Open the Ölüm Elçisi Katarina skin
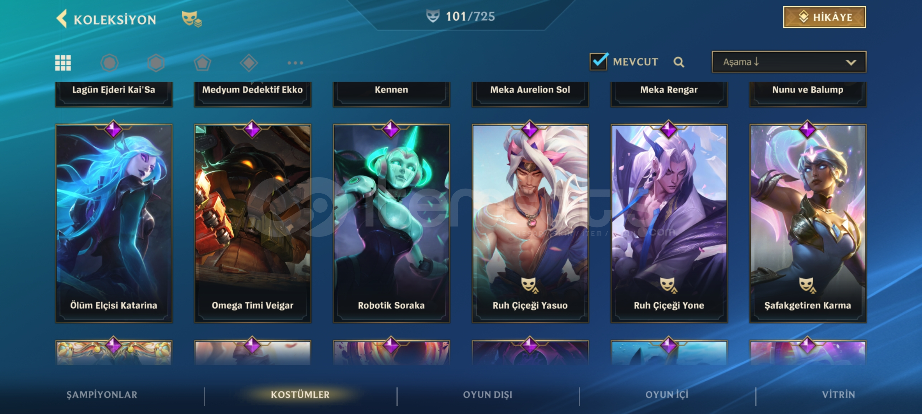The width and height of the screenshot is (922, 414). point(114,223)
